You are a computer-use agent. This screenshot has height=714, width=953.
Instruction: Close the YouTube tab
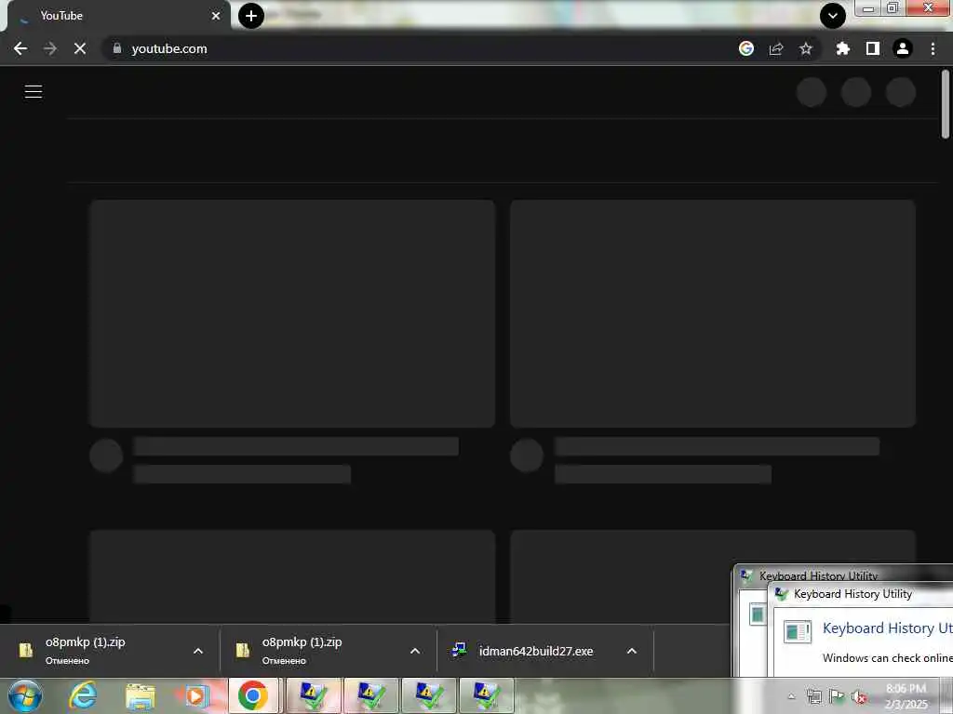click(x=216, y=16)
